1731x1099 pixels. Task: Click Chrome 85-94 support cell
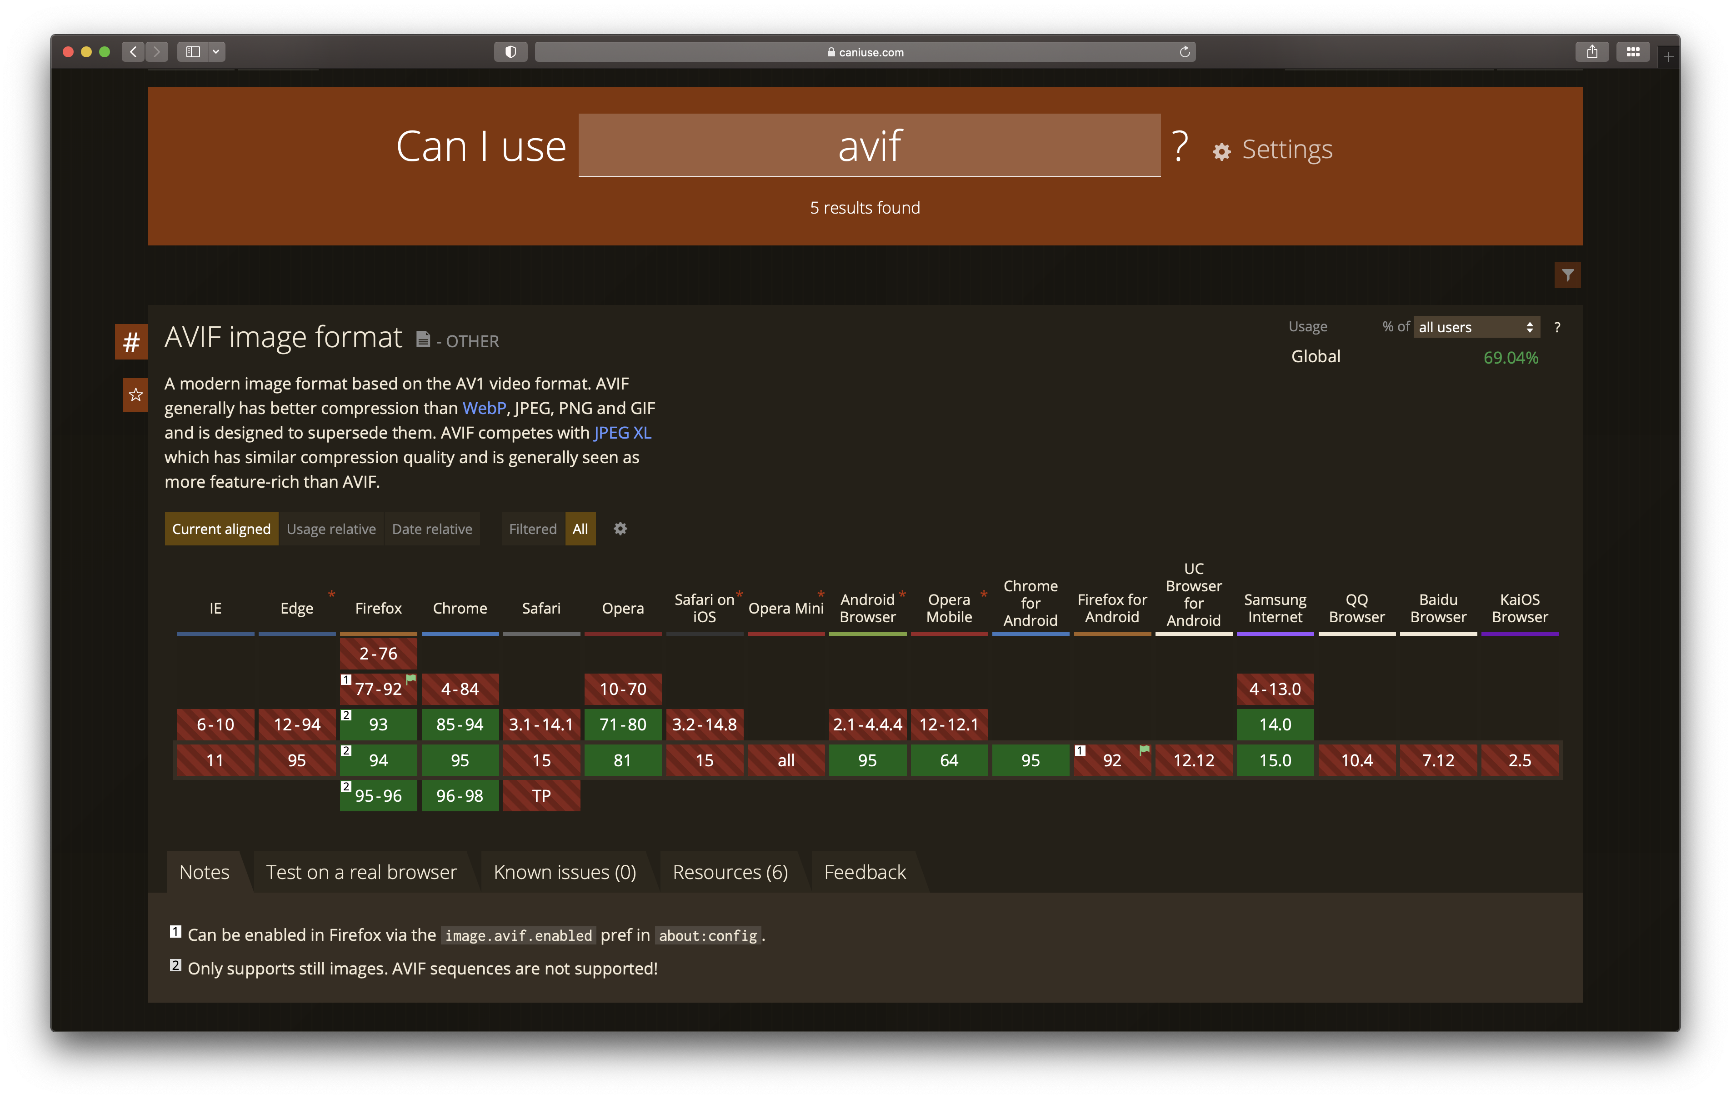[x=460, y=724]
